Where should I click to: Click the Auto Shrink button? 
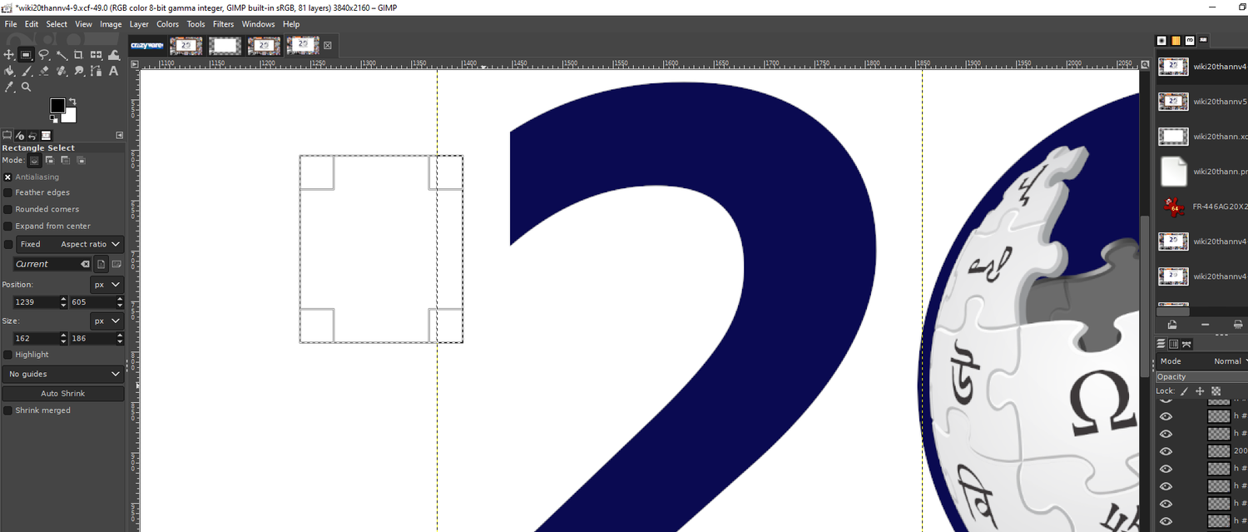[63, 393]
